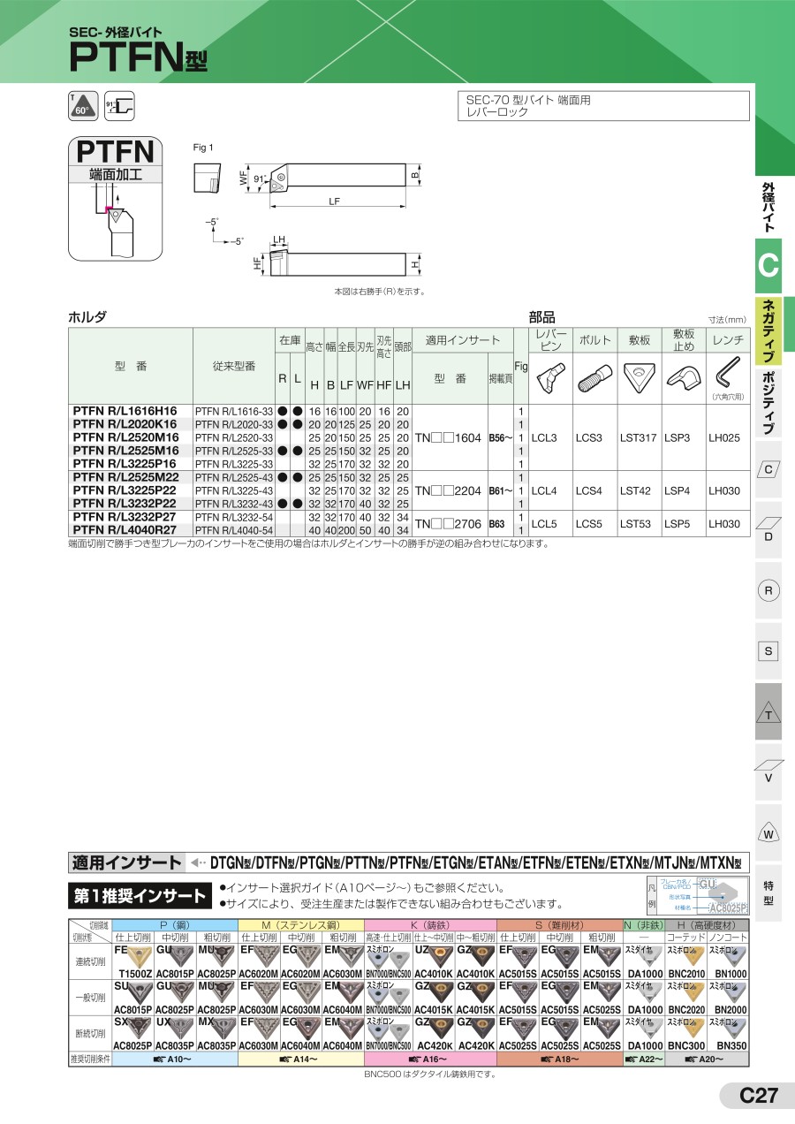Click the lever pin part image
This screenshot has height=1124, width=795.
[549, 378]
